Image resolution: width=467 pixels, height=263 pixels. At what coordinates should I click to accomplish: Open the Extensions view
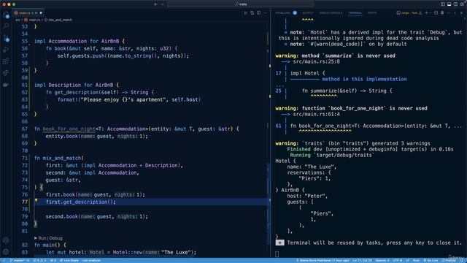pyautogui.click(x=6, y=61)
